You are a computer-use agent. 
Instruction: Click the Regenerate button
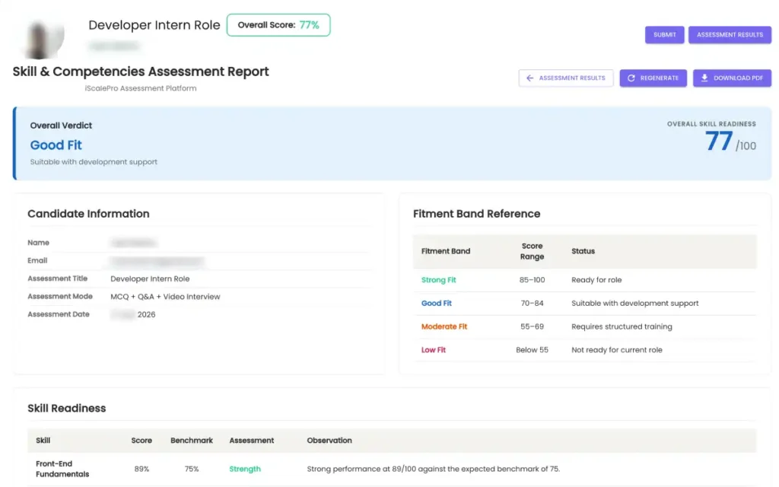pos(653,78)
